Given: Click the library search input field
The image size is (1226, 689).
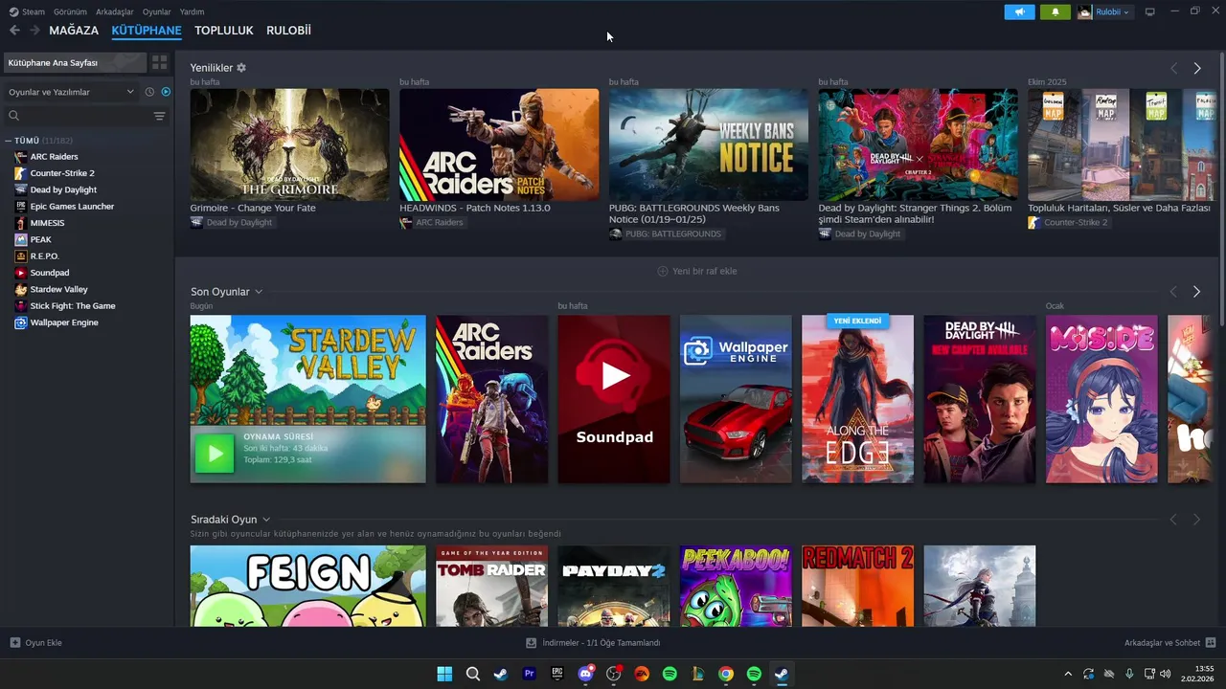Looking at the screenshot, I should pos(86,116).
